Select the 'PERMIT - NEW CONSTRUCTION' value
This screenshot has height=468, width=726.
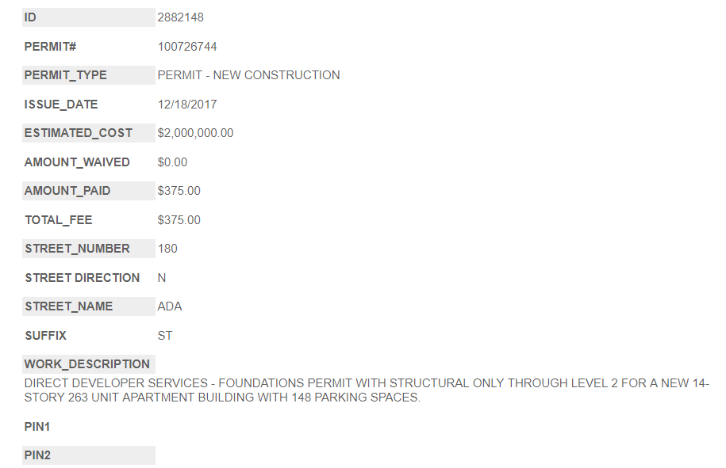click(248, 75)
